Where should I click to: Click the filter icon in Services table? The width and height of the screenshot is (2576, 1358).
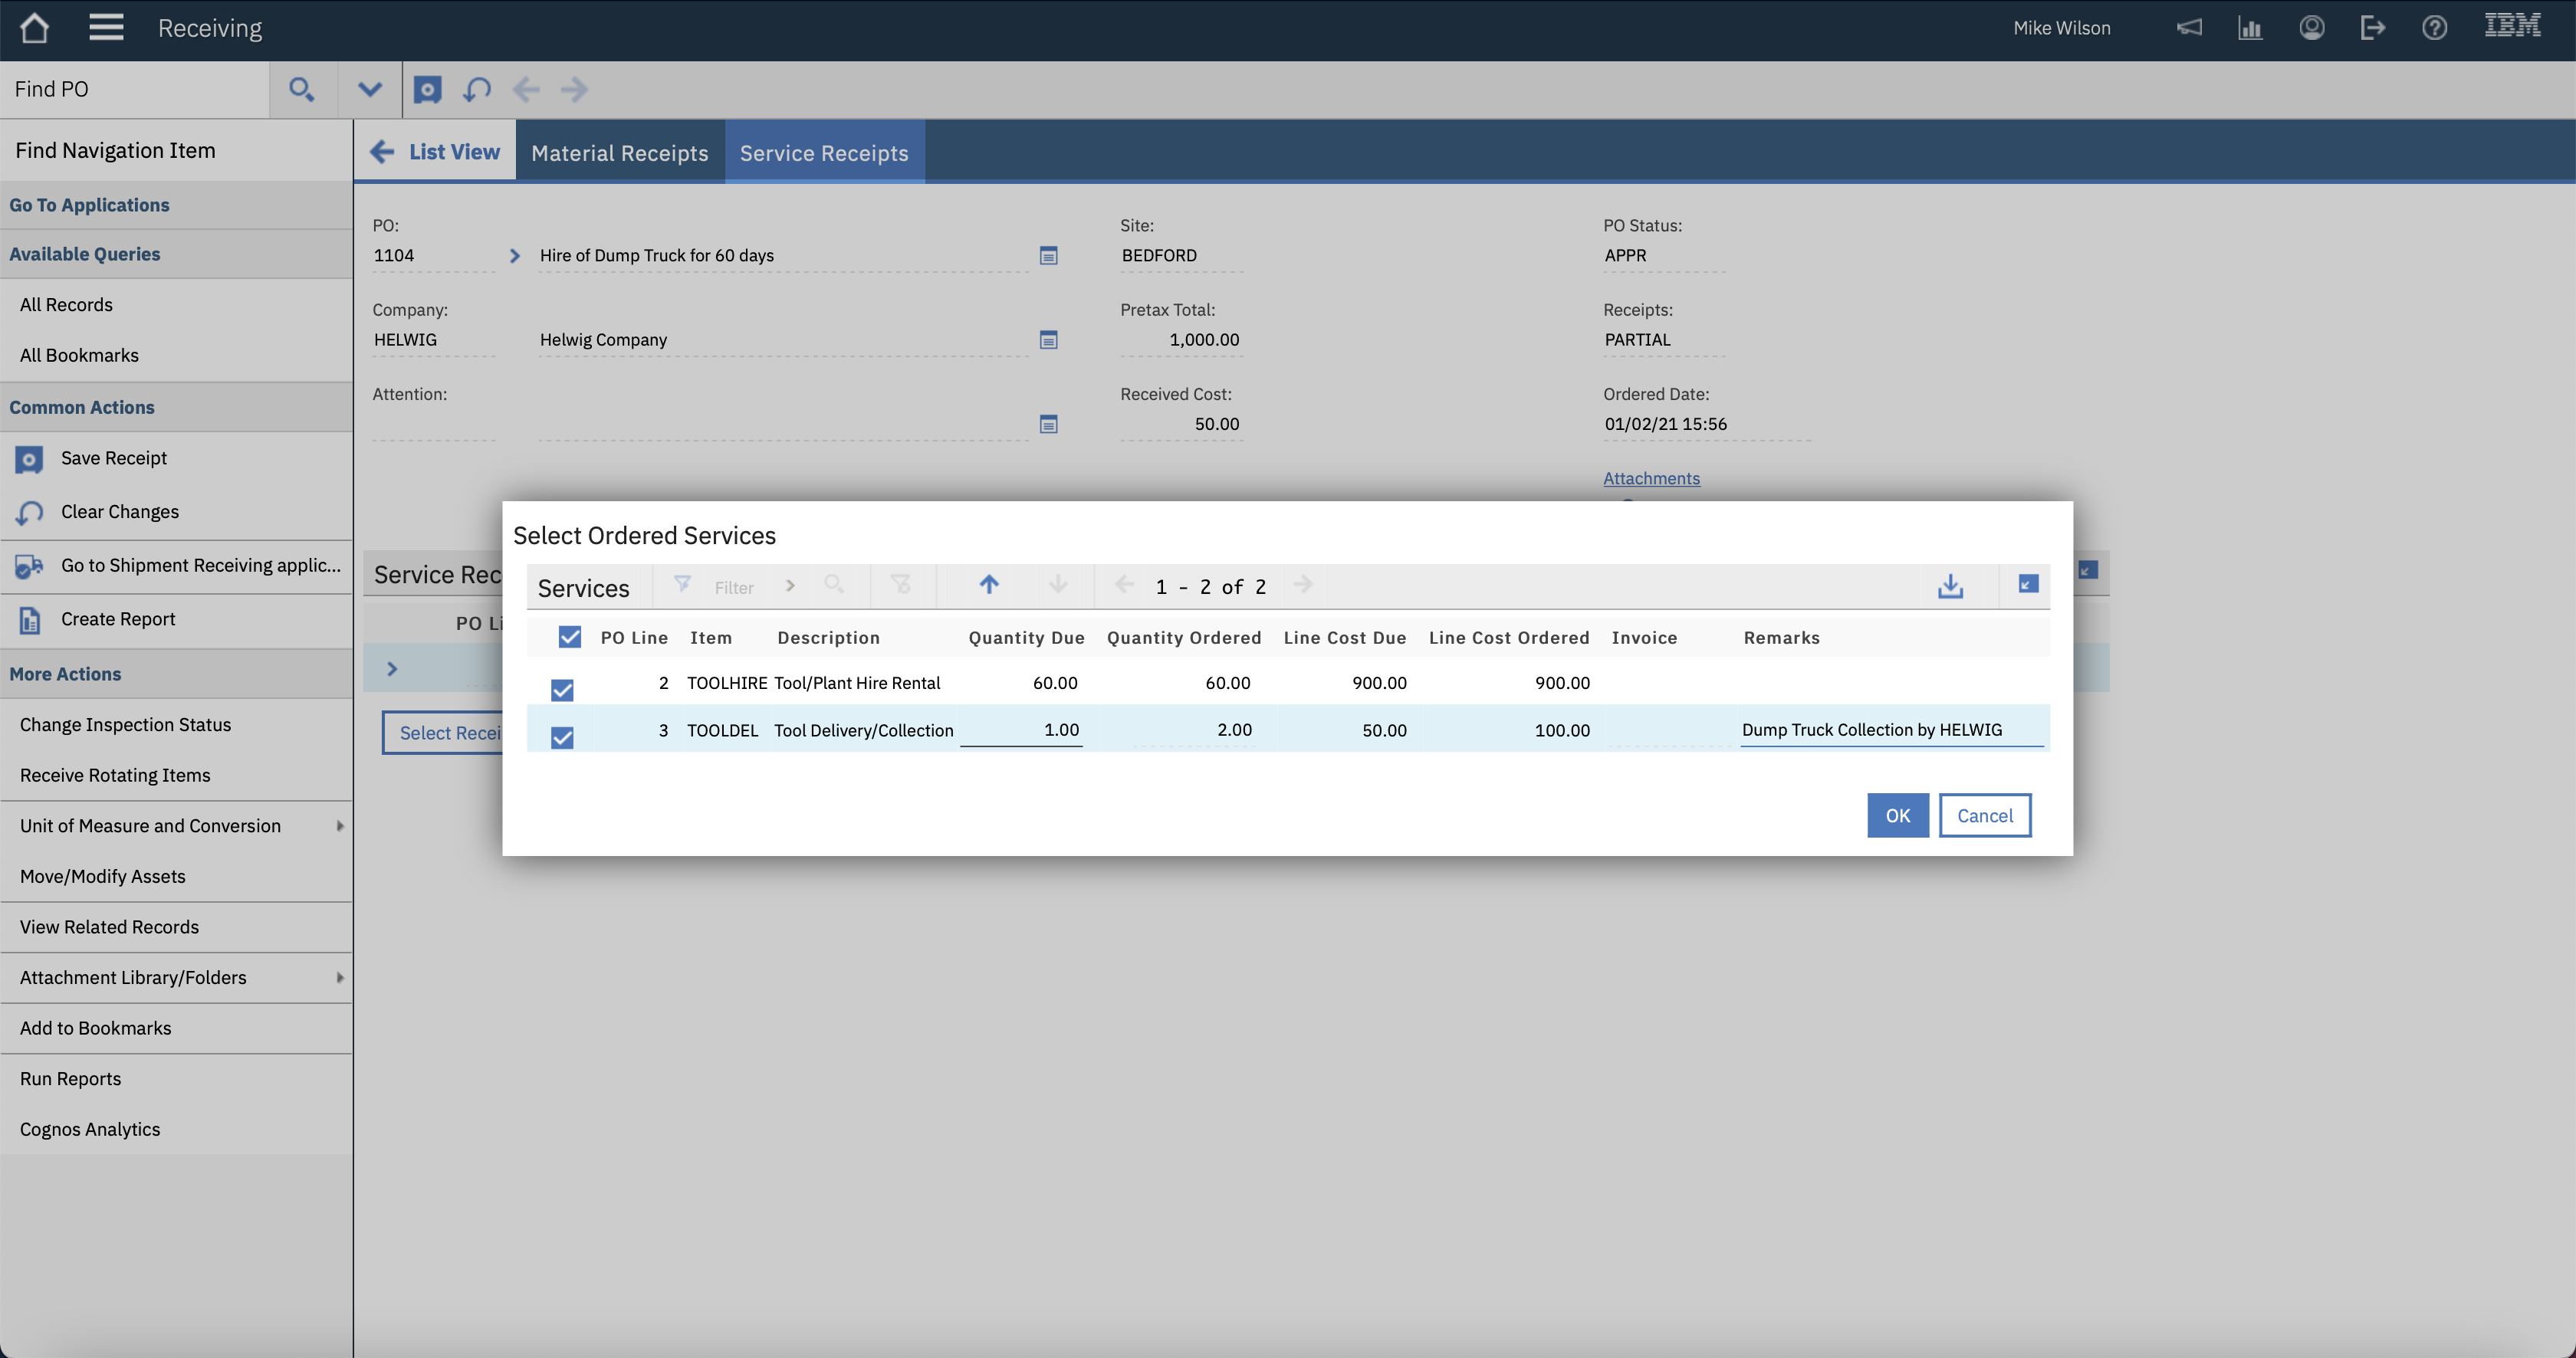(x=682, y=586)
